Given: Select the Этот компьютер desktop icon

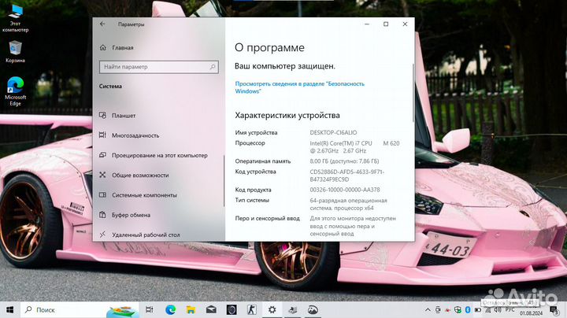Looking at the screenshot, I should (15, 18).
